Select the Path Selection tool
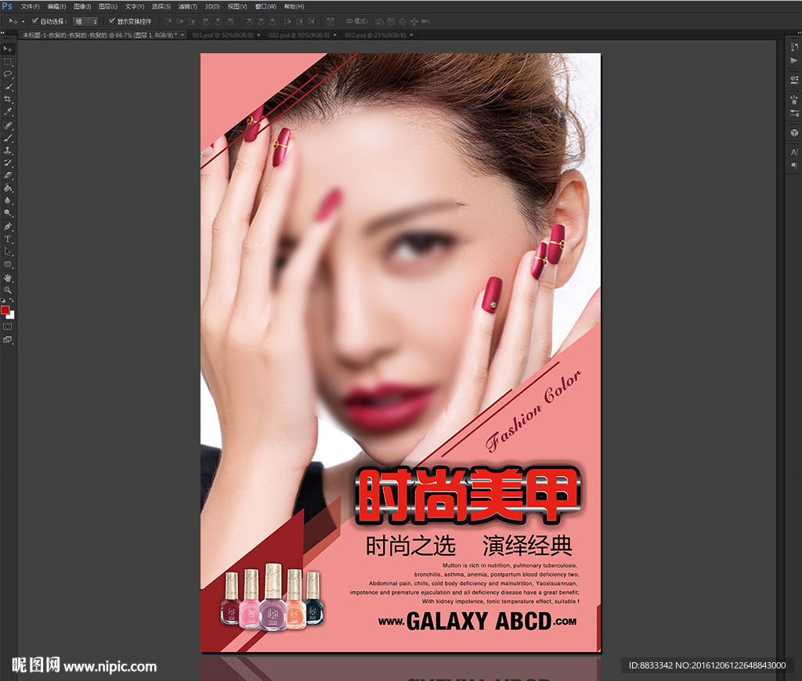The width and height of the screenshot is (802, 681). tap(8, 251)
